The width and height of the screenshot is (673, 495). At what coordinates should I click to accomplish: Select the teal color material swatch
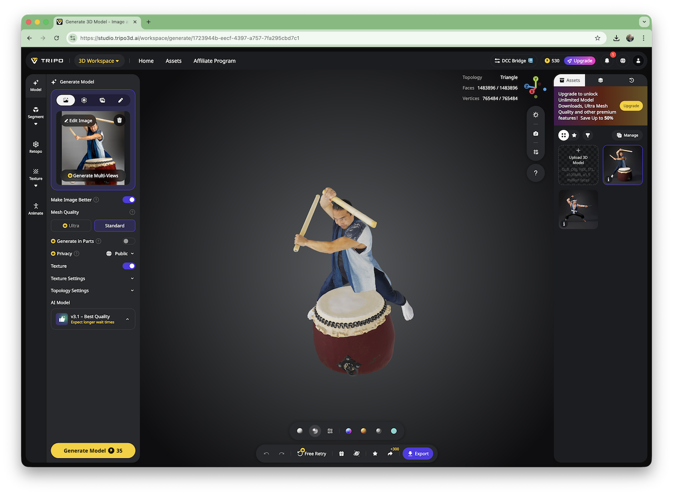click(393, 431)
